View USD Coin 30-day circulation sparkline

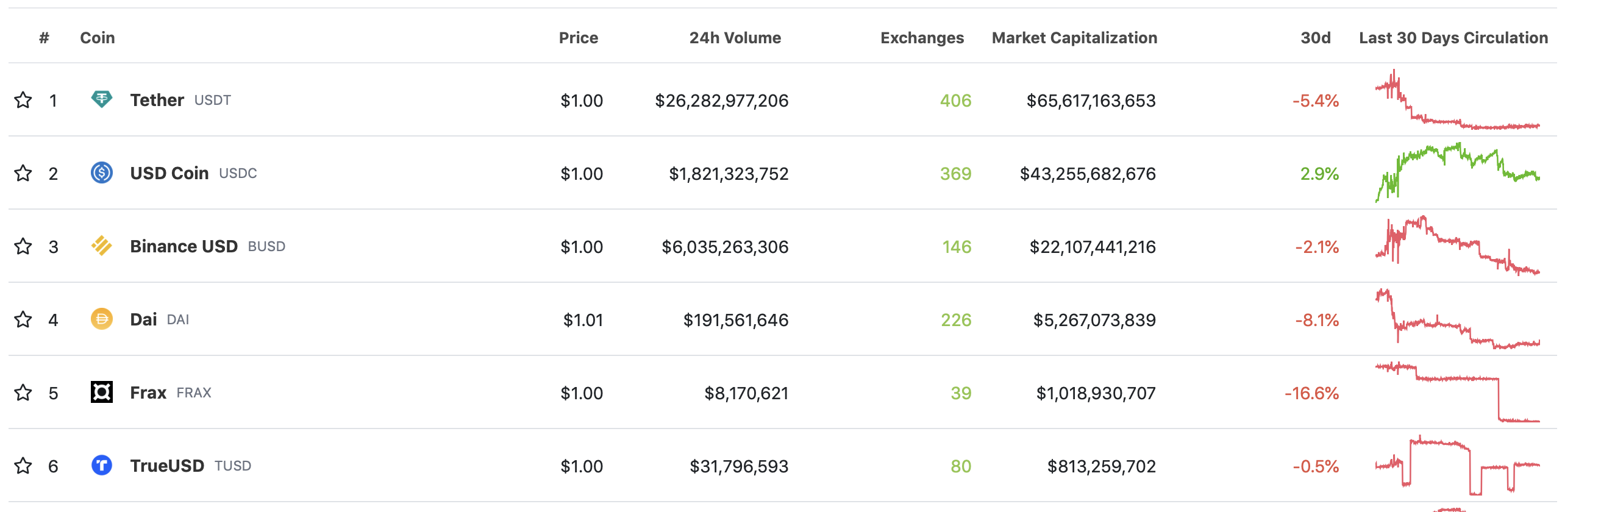tap(1458, 172)
